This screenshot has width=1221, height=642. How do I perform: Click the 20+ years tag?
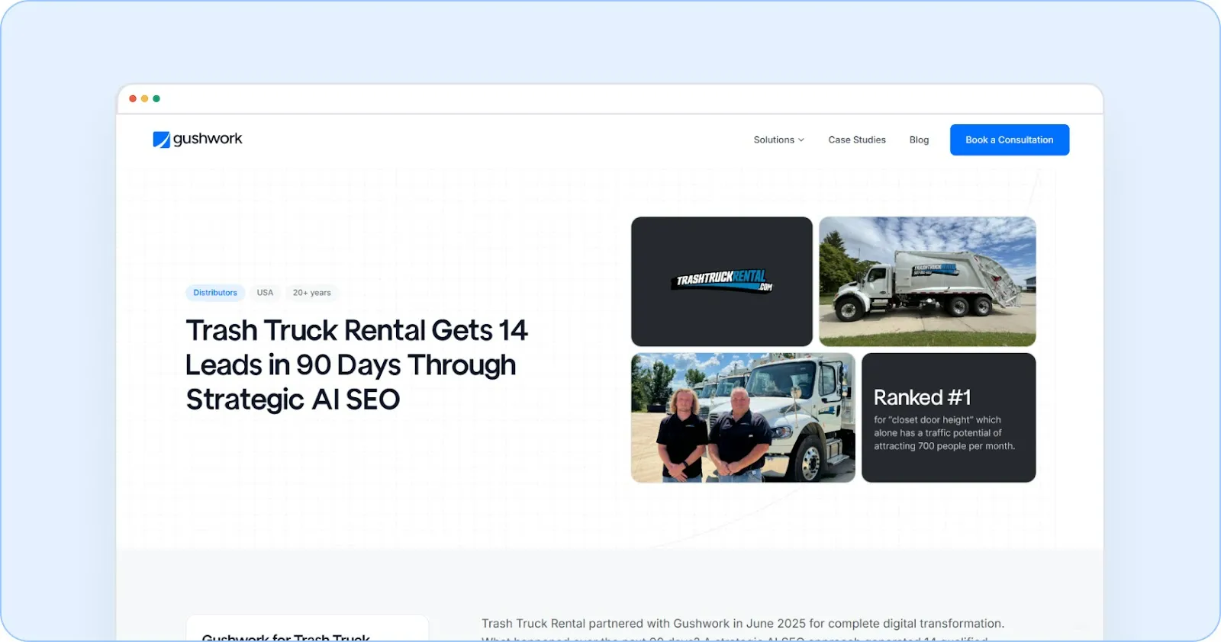point(312,293)
